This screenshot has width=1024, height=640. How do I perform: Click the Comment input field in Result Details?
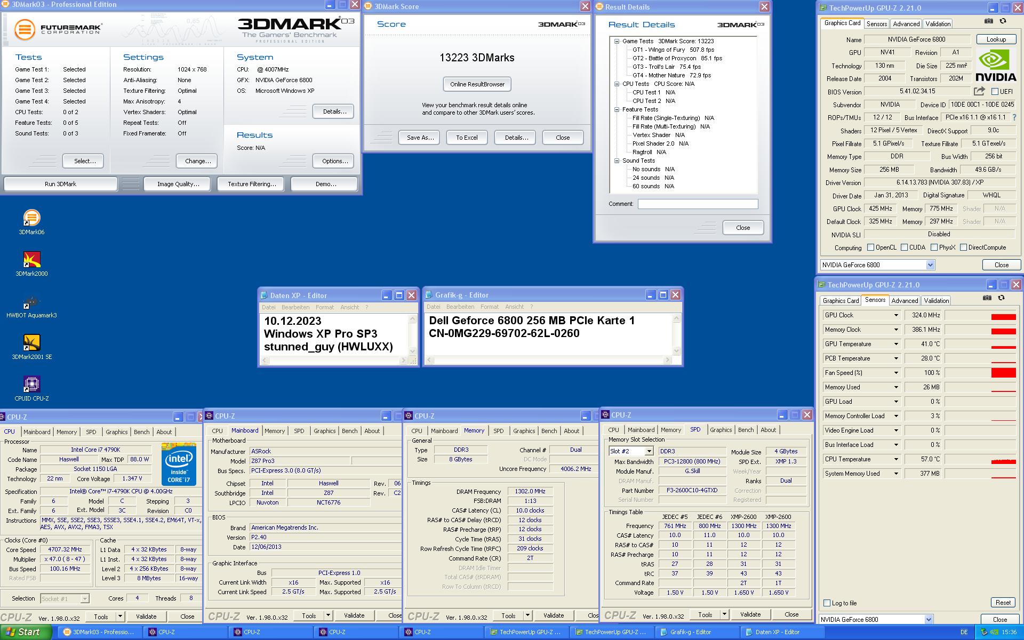click(x=698, y=204)
